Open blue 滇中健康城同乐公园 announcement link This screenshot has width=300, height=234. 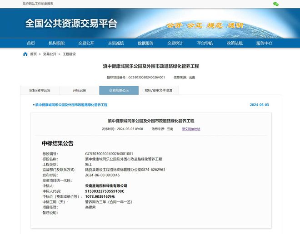coord(71,105)
